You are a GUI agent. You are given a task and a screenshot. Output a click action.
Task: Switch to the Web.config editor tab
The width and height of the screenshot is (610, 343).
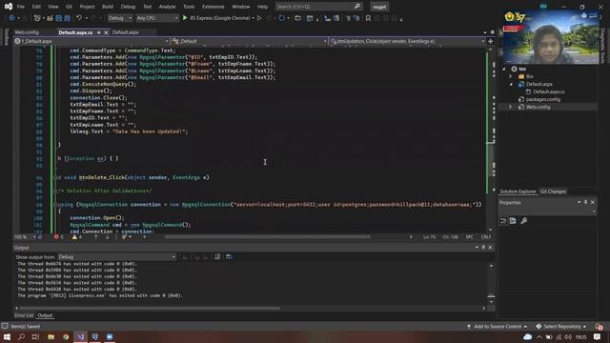[x=27, y=32]
